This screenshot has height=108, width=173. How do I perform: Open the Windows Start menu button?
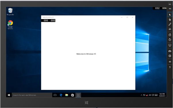[x=9, y=95]
